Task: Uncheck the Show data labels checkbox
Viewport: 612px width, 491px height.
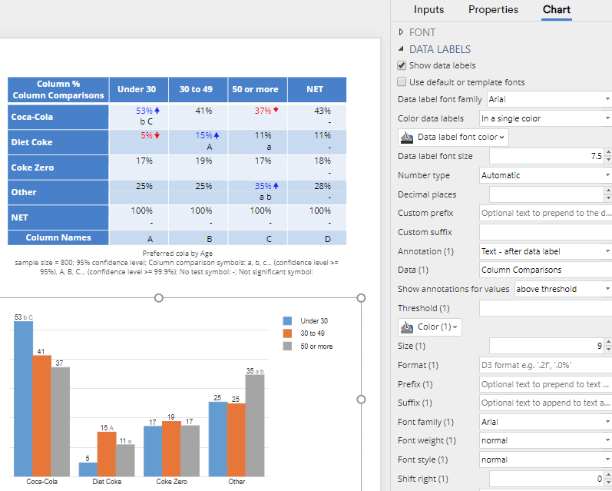Action: pos(402,66)
